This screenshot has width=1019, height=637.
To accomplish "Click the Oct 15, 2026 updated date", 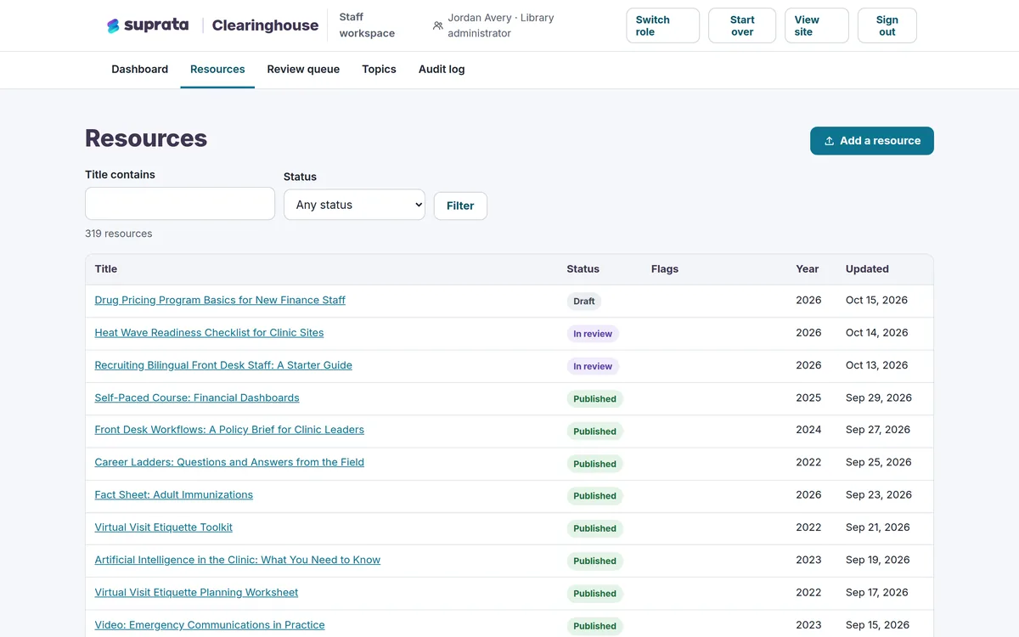I will [876, 300].
